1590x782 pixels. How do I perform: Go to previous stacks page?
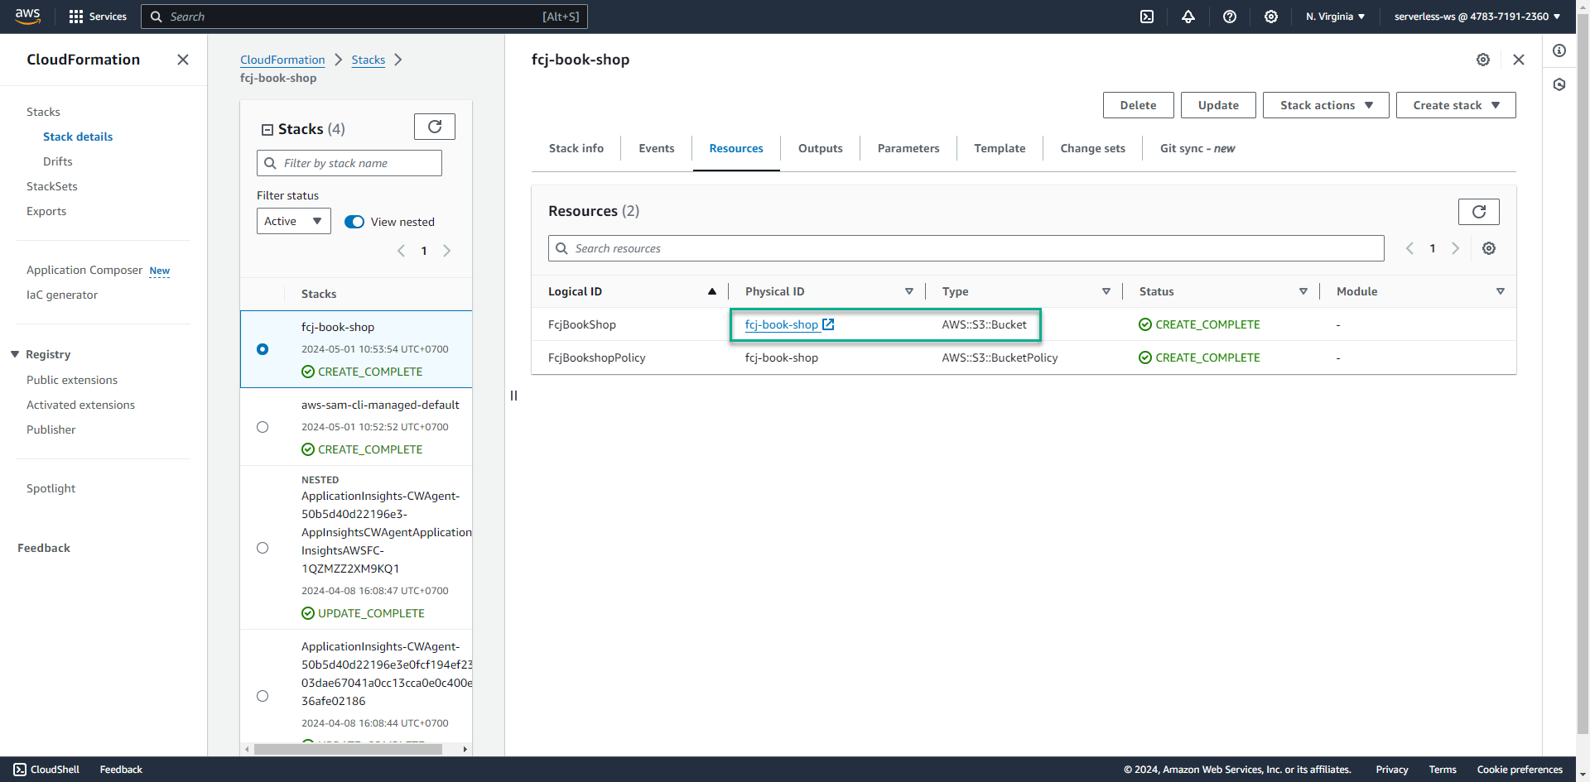402,251
